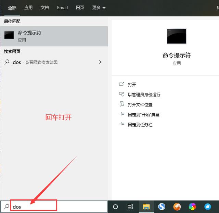Image resolution: width=219 pixels, height=213 pixels.
Task: Click the large Command Prompt preview icon
Action: tap(177, 36)
